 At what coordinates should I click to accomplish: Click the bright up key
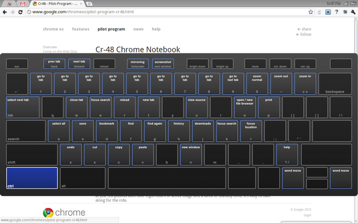223,64
